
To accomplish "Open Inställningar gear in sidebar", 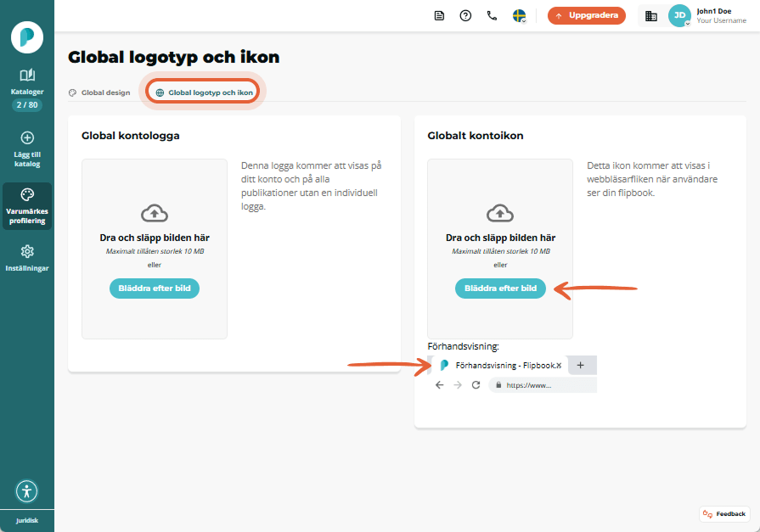I will click(x=27, y=251).
